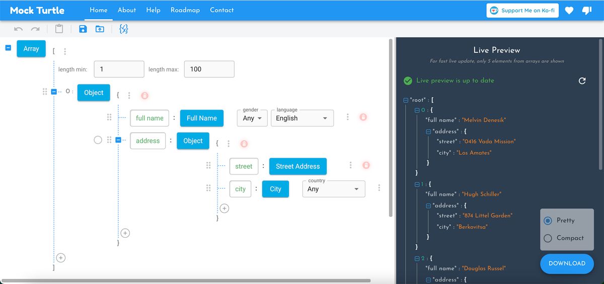Open the gender dropdown
This screenshot has width=604, height=284.
point(252,118)
